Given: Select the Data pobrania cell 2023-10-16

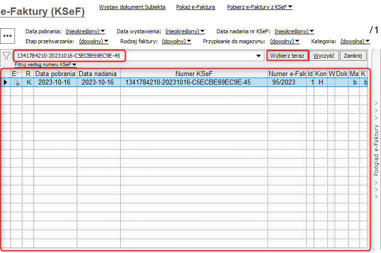Looking at the screenshot, I should 54,83.
